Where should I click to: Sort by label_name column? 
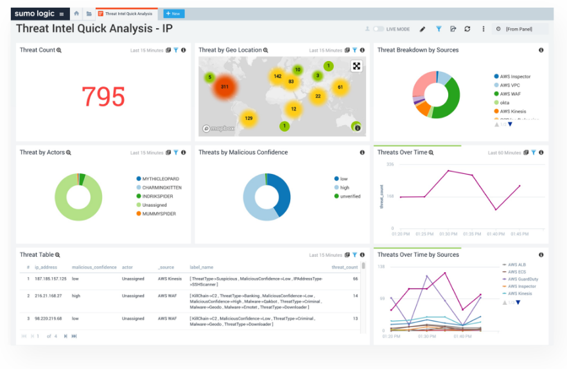[x=202, y=268]
